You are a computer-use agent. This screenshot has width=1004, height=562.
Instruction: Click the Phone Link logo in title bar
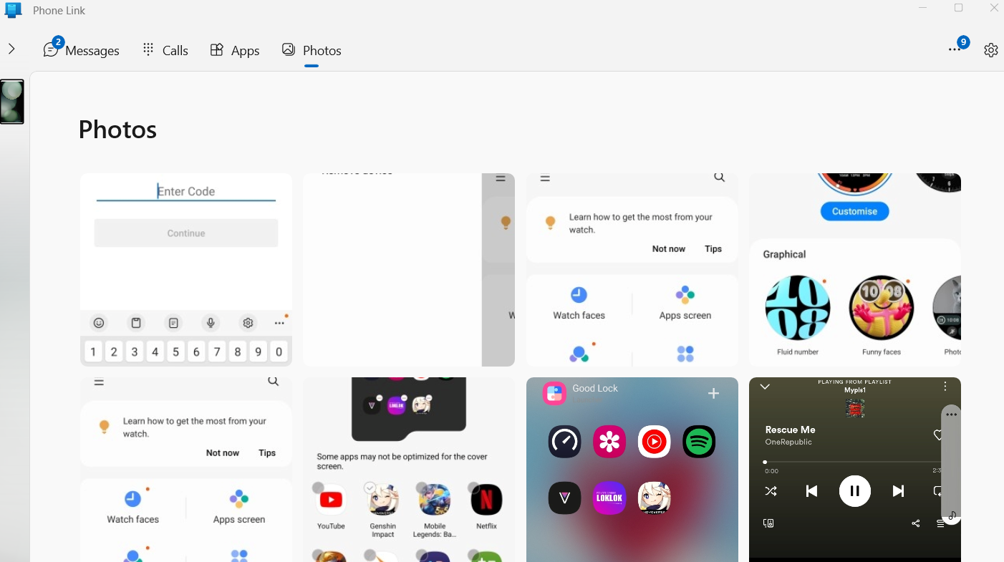pyautogui.click(x=13, y=10)
